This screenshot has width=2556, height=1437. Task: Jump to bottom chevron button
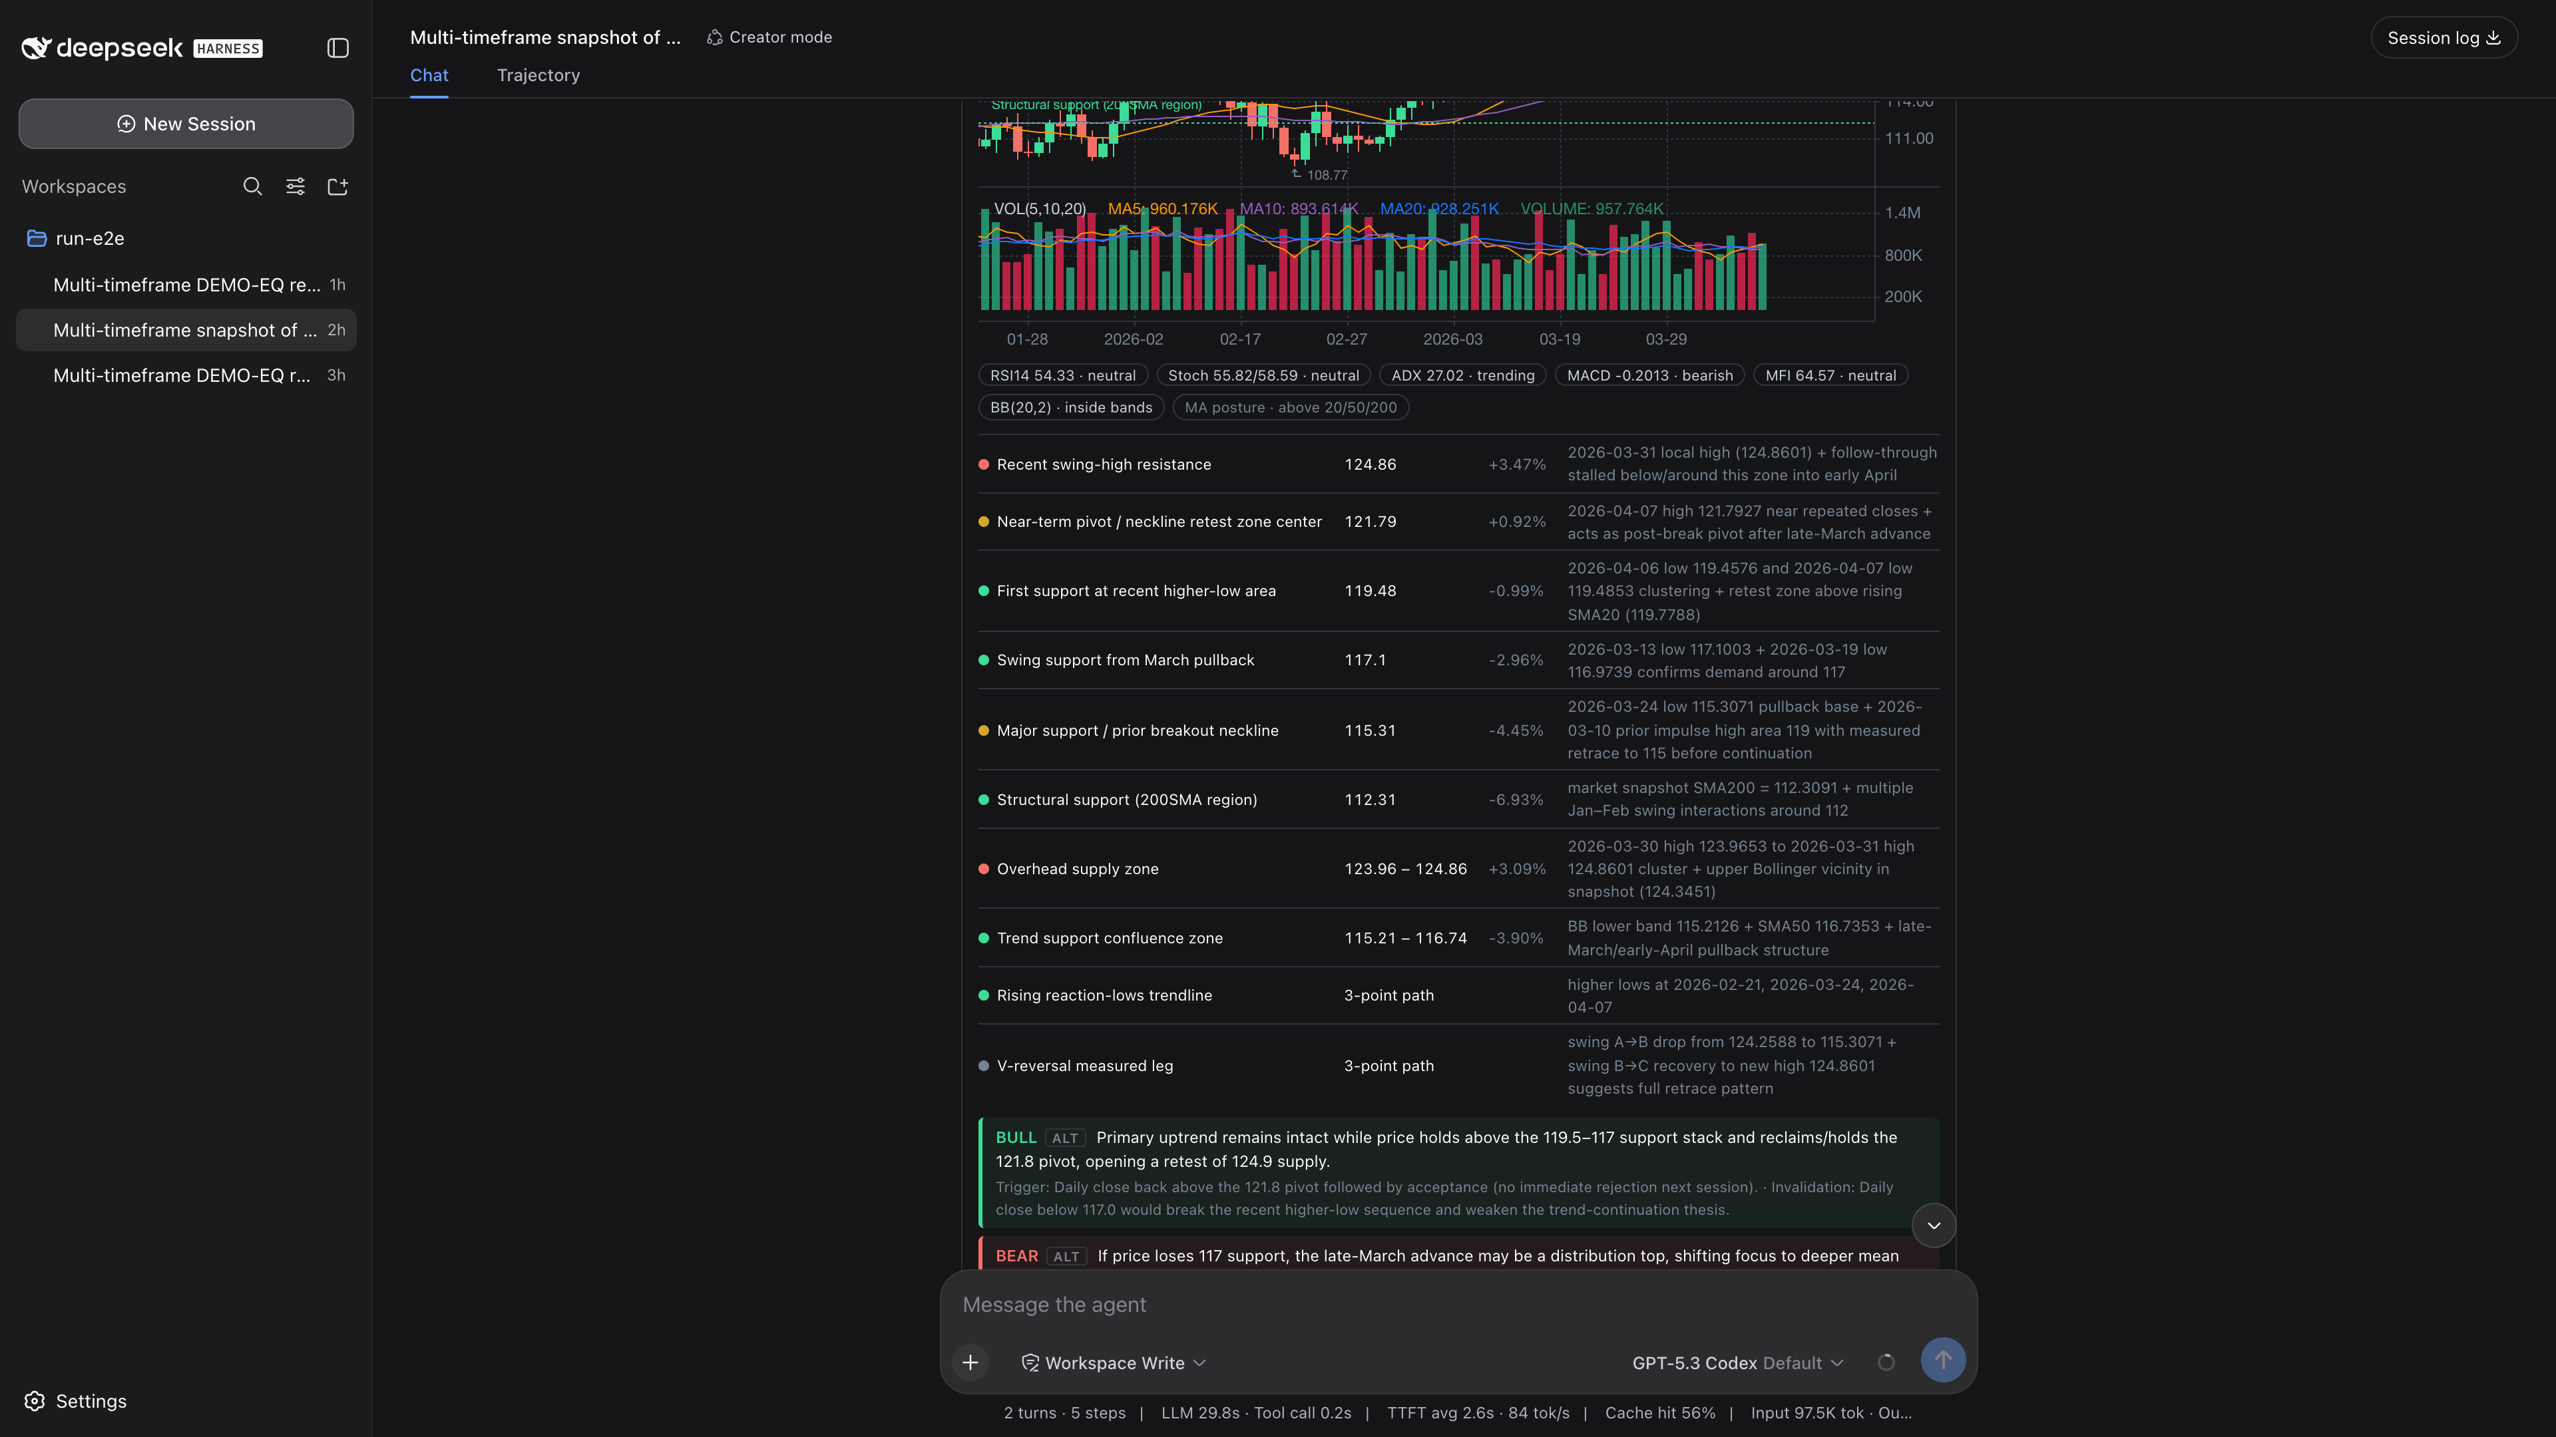(1934, 1225)
